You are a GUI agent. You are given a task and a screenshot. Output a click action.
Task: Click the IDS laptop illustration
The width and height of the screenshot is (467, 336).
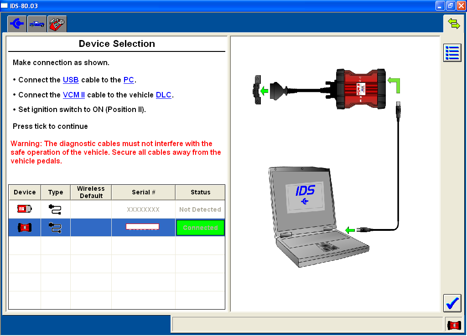[319, 217]
